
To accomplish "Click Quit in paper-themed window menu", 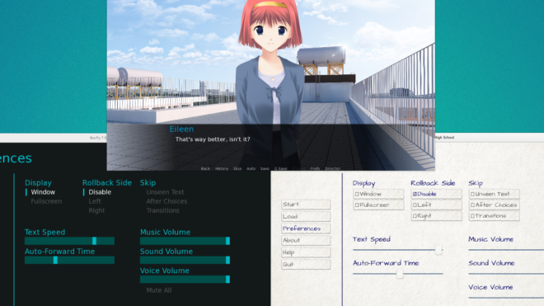I will 306,264.
